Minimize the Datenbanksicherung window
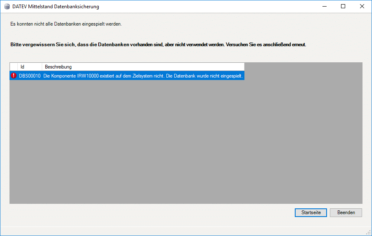This screenshot has width=372, height=236. pyautogui.click(x=325, y=7)
